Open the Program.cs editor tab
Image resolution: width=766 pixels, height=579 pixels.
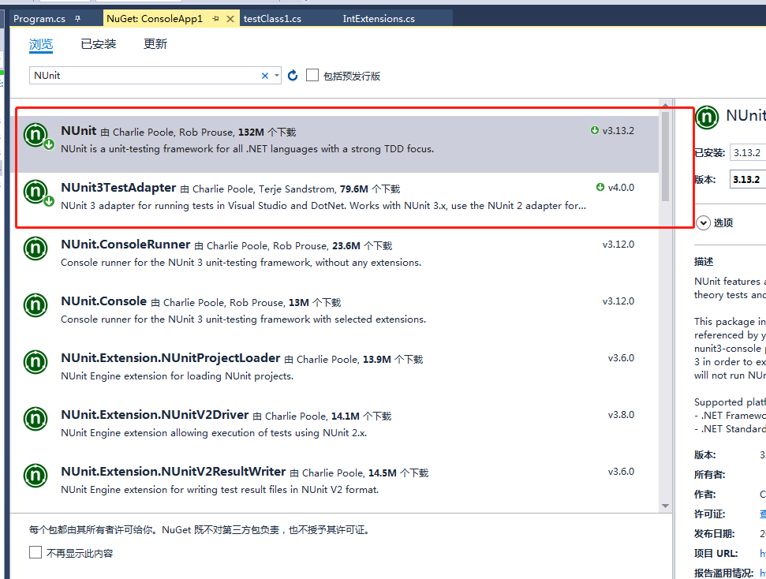coord(39,19)
